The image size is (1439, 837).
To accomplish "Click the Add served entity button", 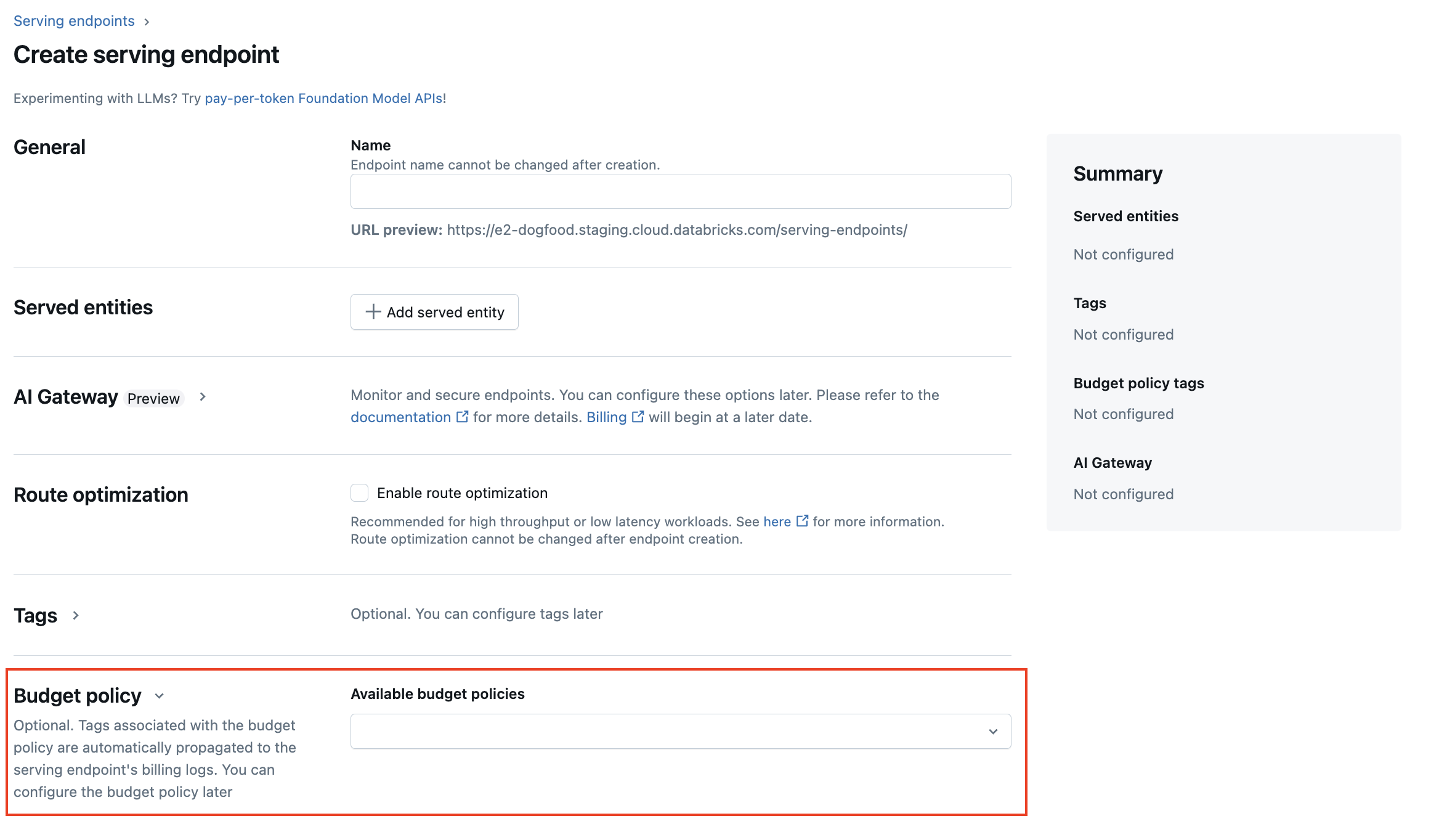I will tap(434, 312).
